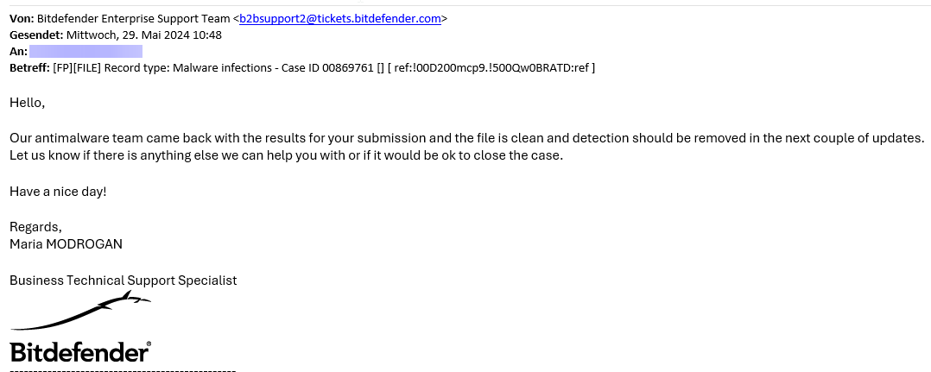Click the [FP][FILE] tag in subject

coord(79,67)
